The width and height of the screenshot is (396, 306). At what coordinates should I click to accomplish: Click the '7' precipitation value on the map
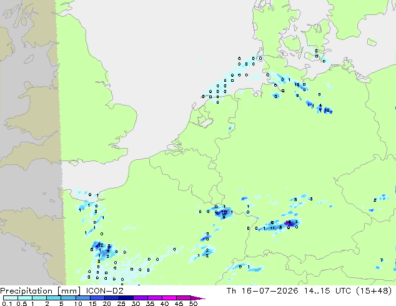coord(382,260)
